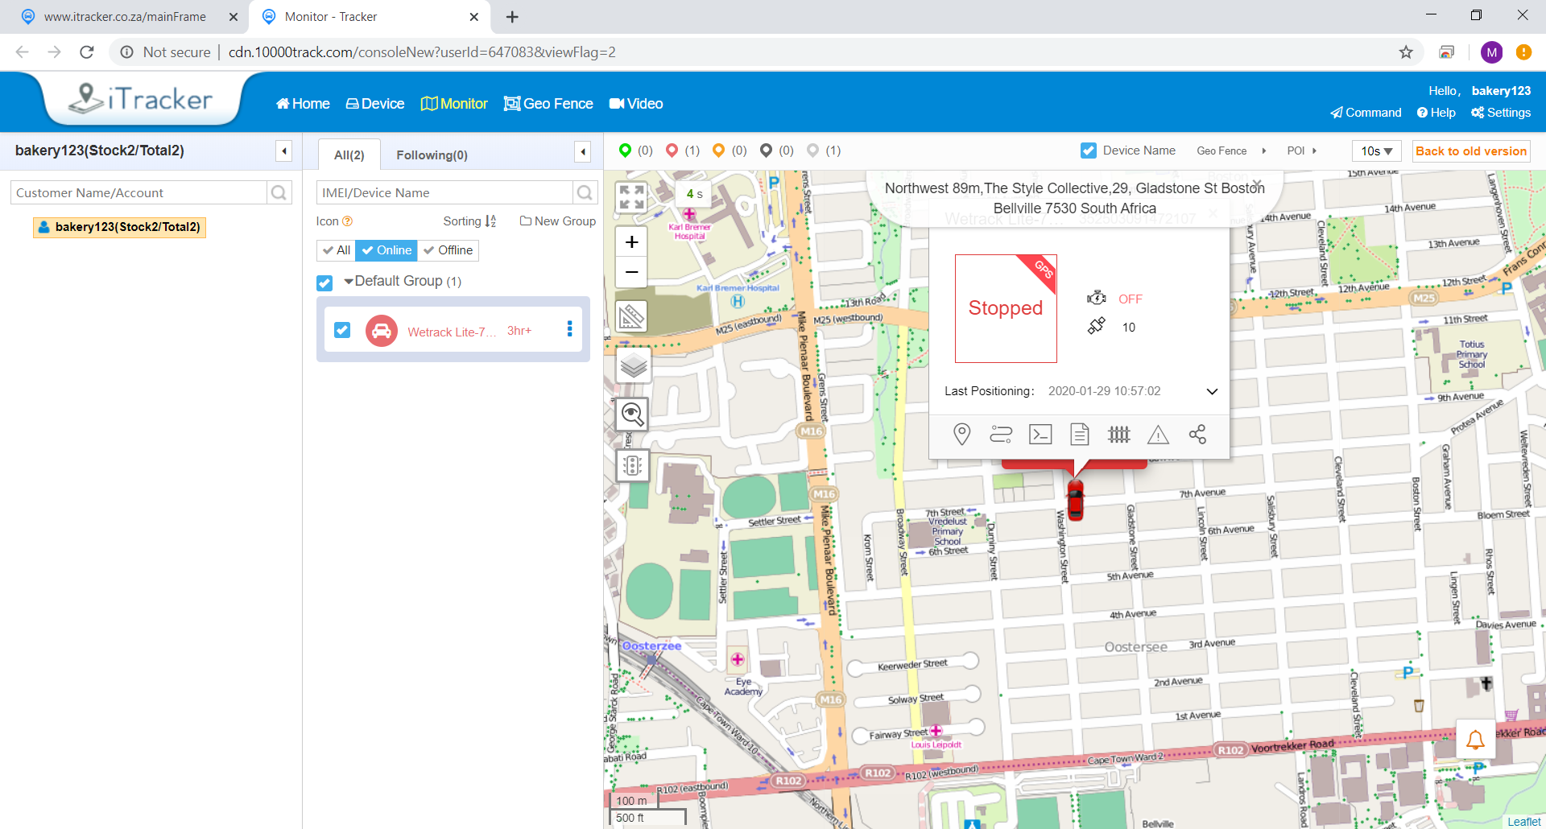Click the traffic light map icon
This screenshot has width=1546, height=829.
[x=633, y=465]
